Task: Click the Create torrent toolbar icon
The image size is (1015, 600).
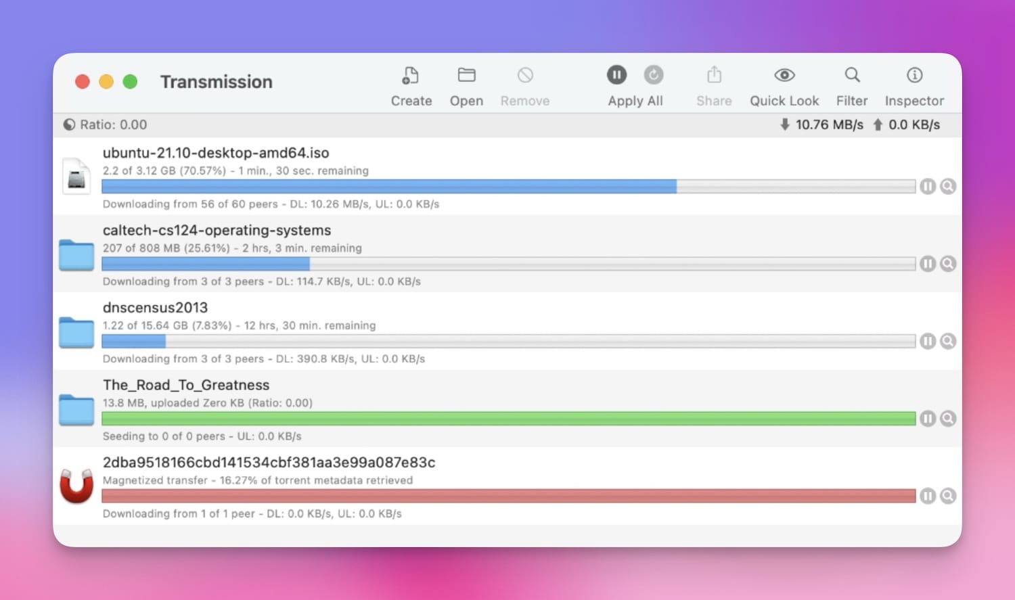Action: click(x=410, y=75)
